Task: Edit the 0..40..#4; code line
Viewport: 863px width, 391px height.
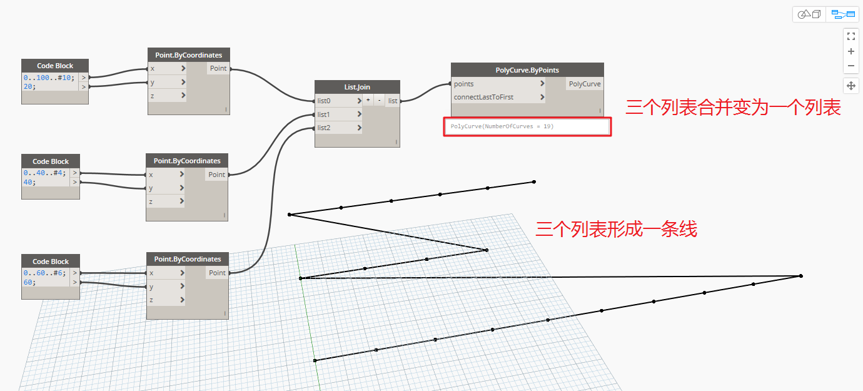Action: pyautogui.click(x=46, y=173)
